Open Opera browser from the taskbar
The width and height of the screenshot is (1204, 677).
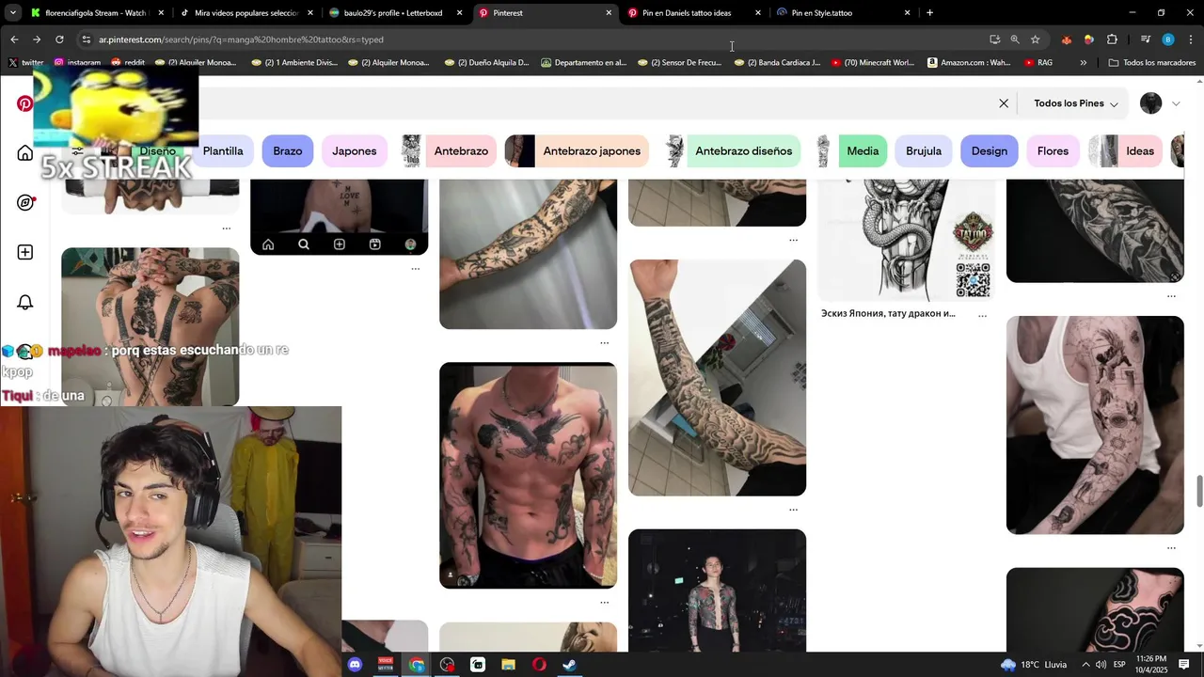coord(539,665)
